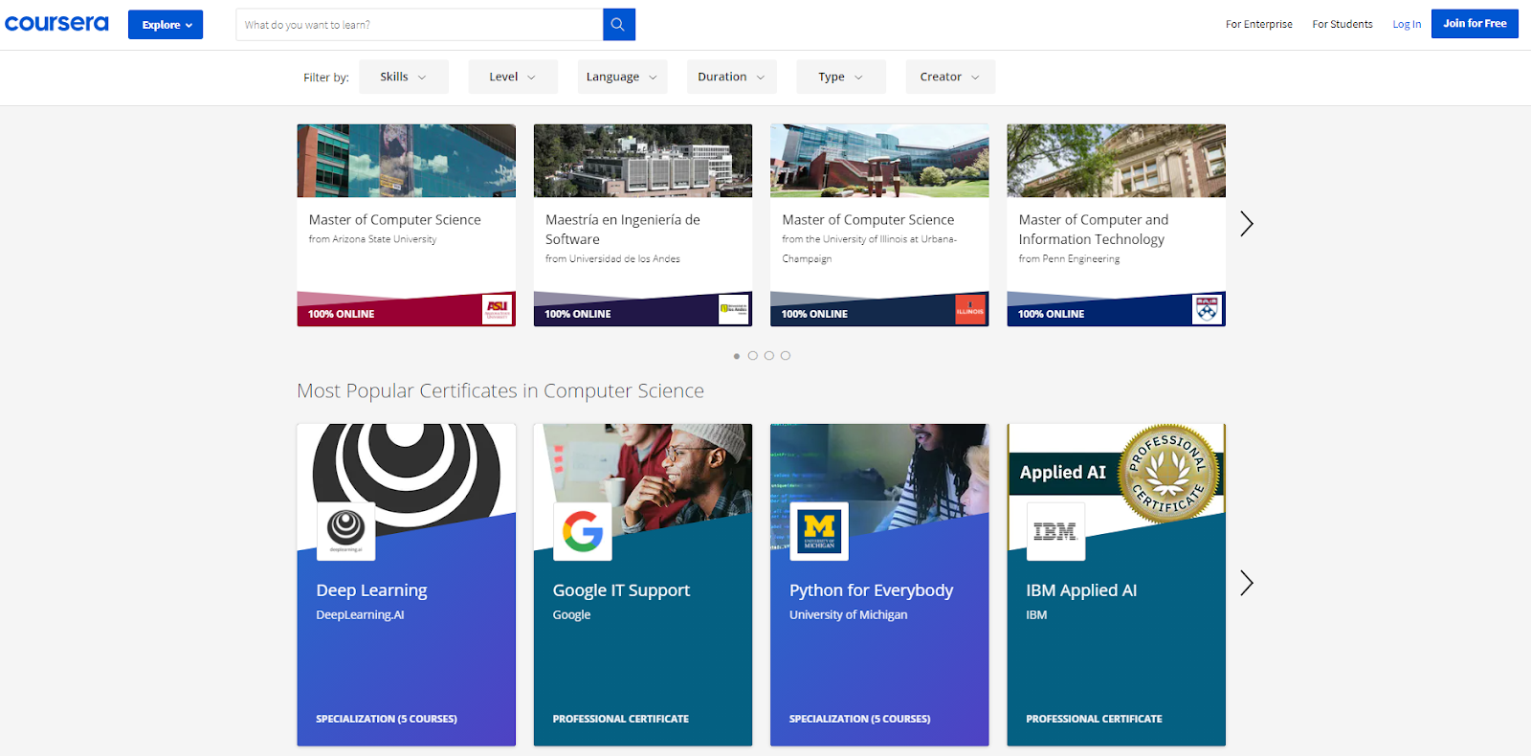Image resolution: width=1531 pixels, height=756 pixels.
Task: Click '100% ONLINE' on the Penn Engineering card
Action: pyautogui.click(x=1052, y=314)
